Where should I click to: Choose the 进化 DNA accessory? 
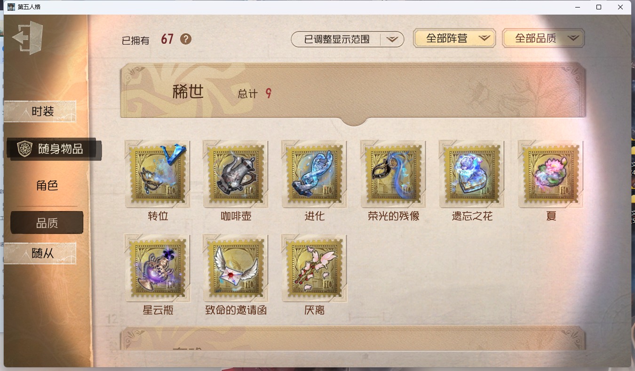pos(314,174)
